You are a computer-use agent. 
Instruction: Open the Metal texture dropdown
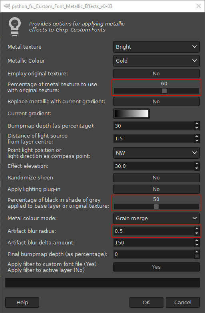(156, 47)
